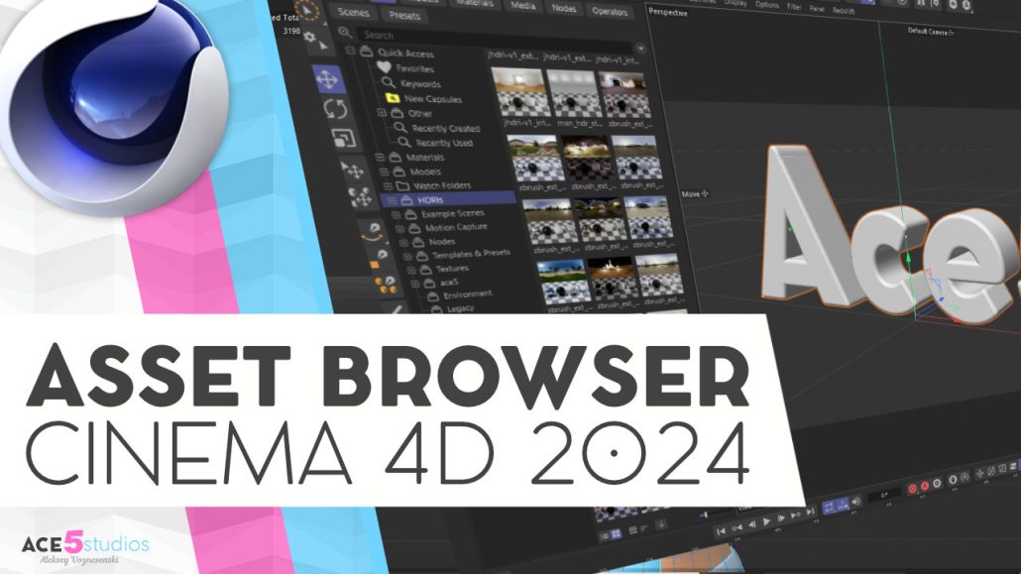Expand the Textures folder

[x=411, y=271]
